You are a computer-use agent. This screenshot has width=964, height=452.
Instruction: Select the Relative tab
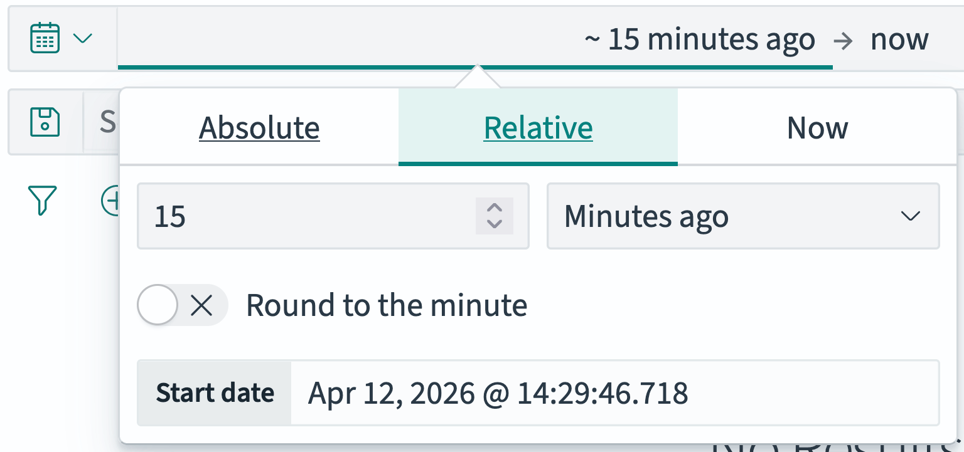click(x=538, y=127)
